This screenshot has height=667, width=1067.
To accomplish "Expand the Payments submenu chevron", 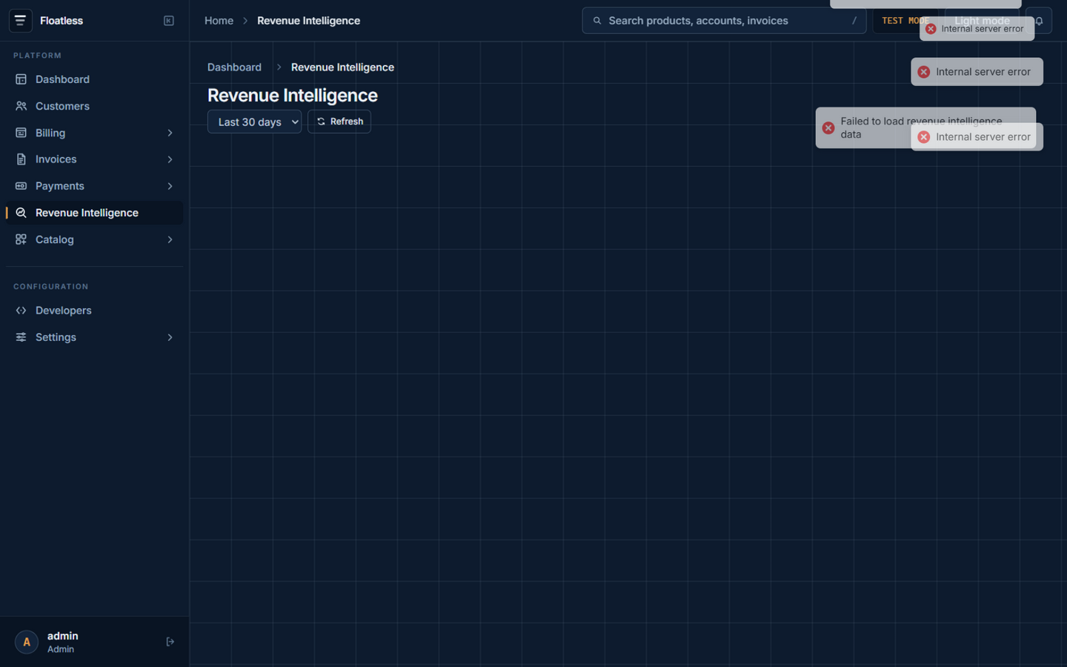I will click(170, 186).
